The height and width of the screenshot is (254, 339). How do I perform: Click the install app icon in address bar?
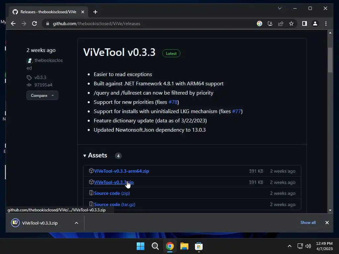[x=270, y=23]
